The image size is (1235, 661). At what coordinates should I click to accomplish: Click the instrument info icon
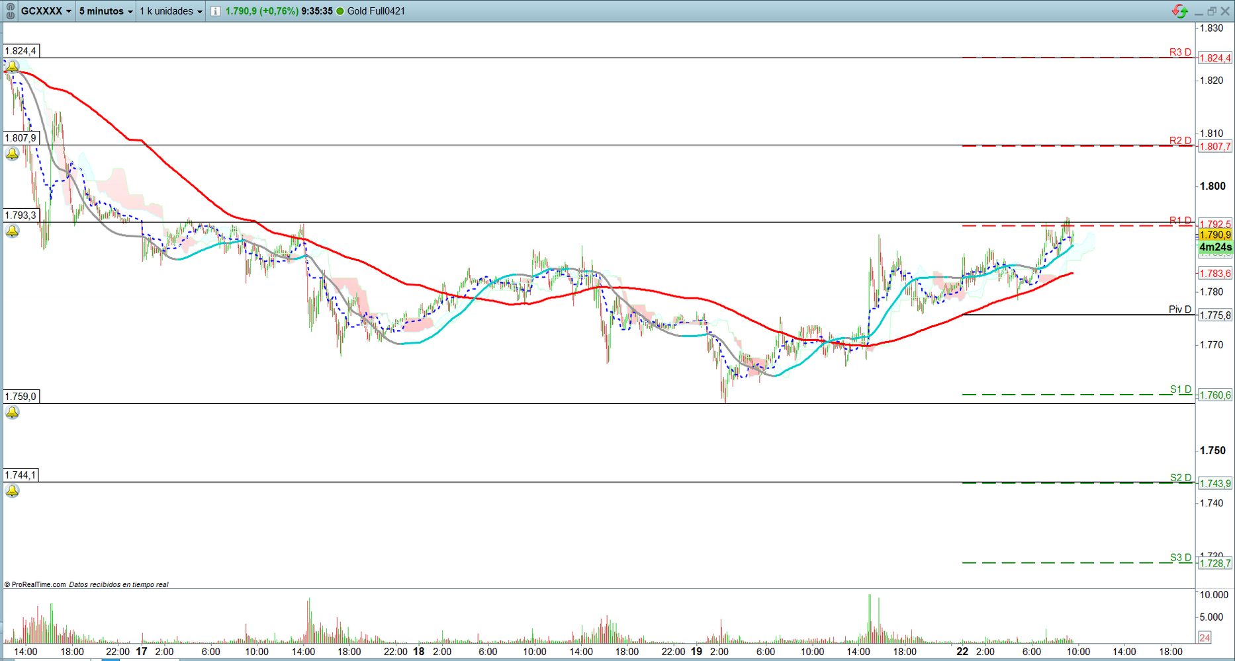click(x=216, y=11)
